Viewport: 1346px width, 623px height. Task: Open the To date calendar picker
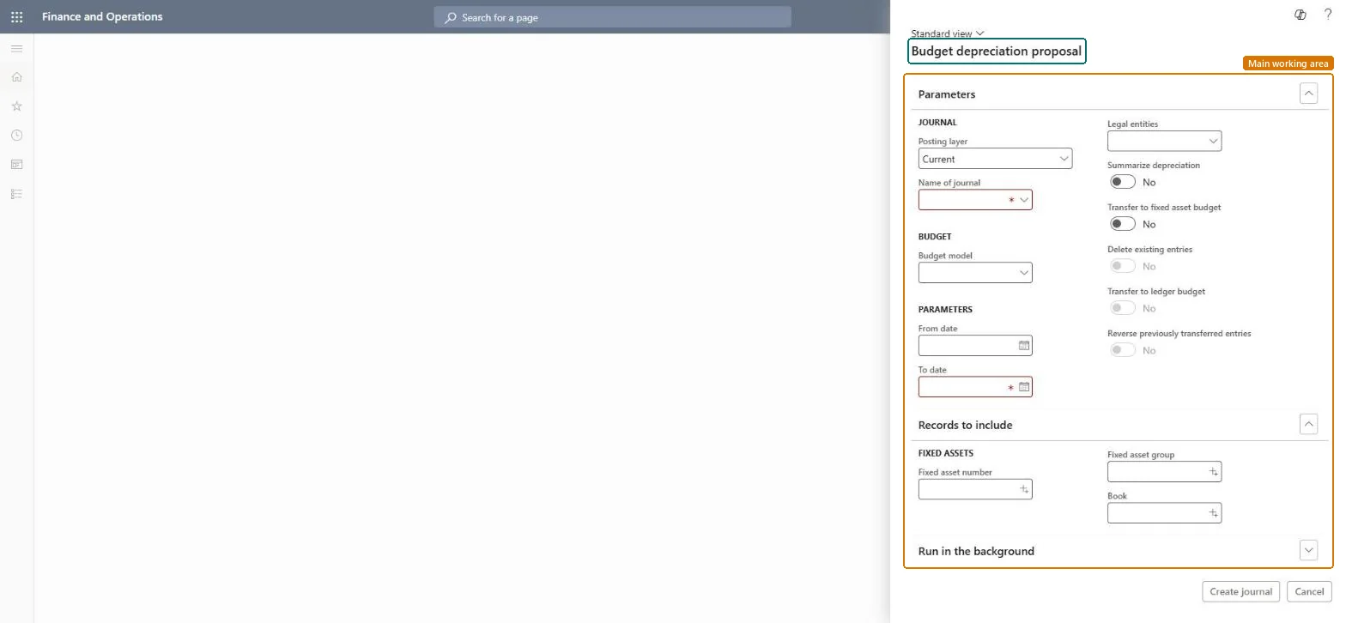pyautogui.click(x=1023, y=387)
